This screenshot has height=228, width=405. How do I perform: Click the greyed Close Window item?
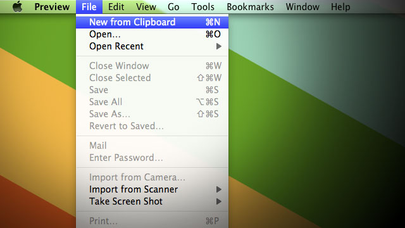[152, 66]
